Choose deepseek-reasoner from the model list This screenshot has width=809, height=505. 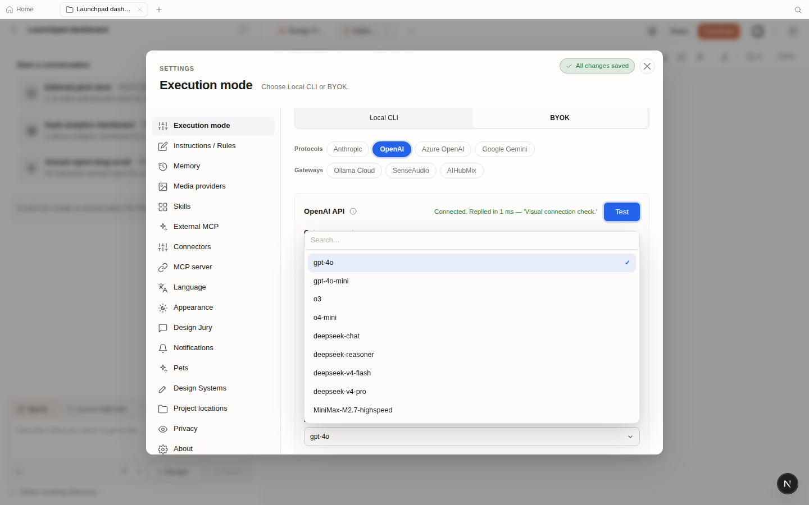(472, 355)
